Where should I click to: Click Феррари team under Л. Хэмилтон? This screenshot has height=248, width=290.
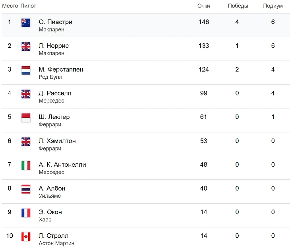(x=50, y=149)
